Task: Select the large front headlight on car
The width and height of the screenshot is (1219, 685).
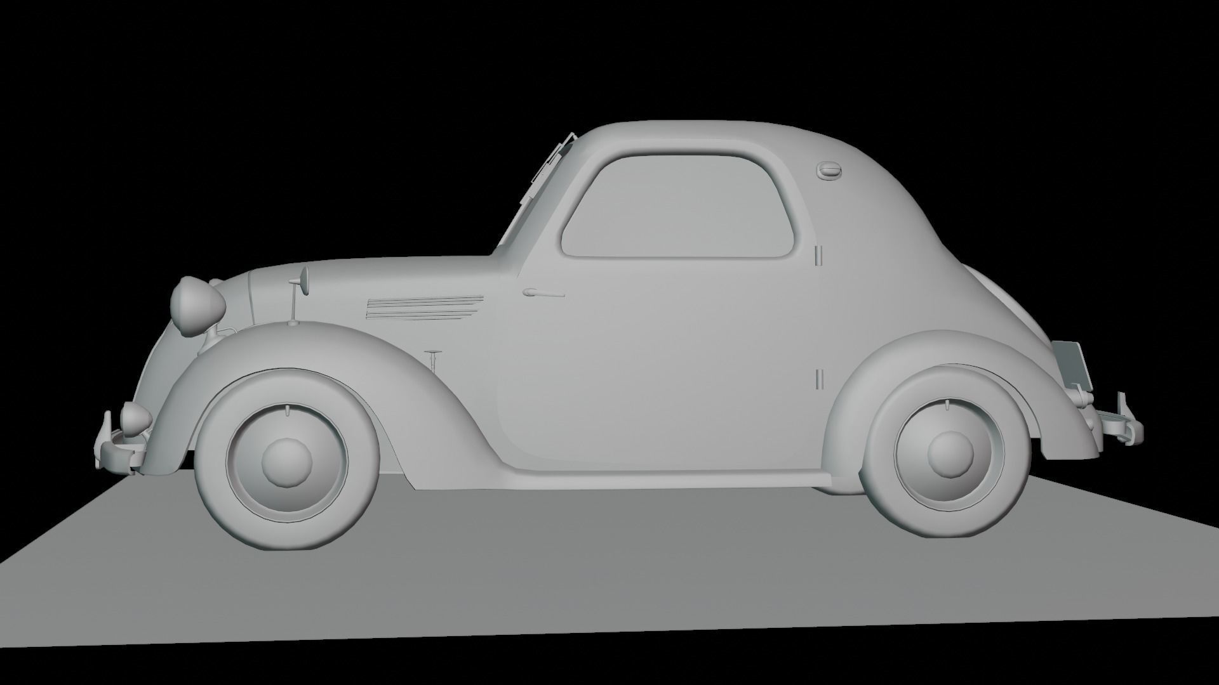Action: [x=197, y=307]
